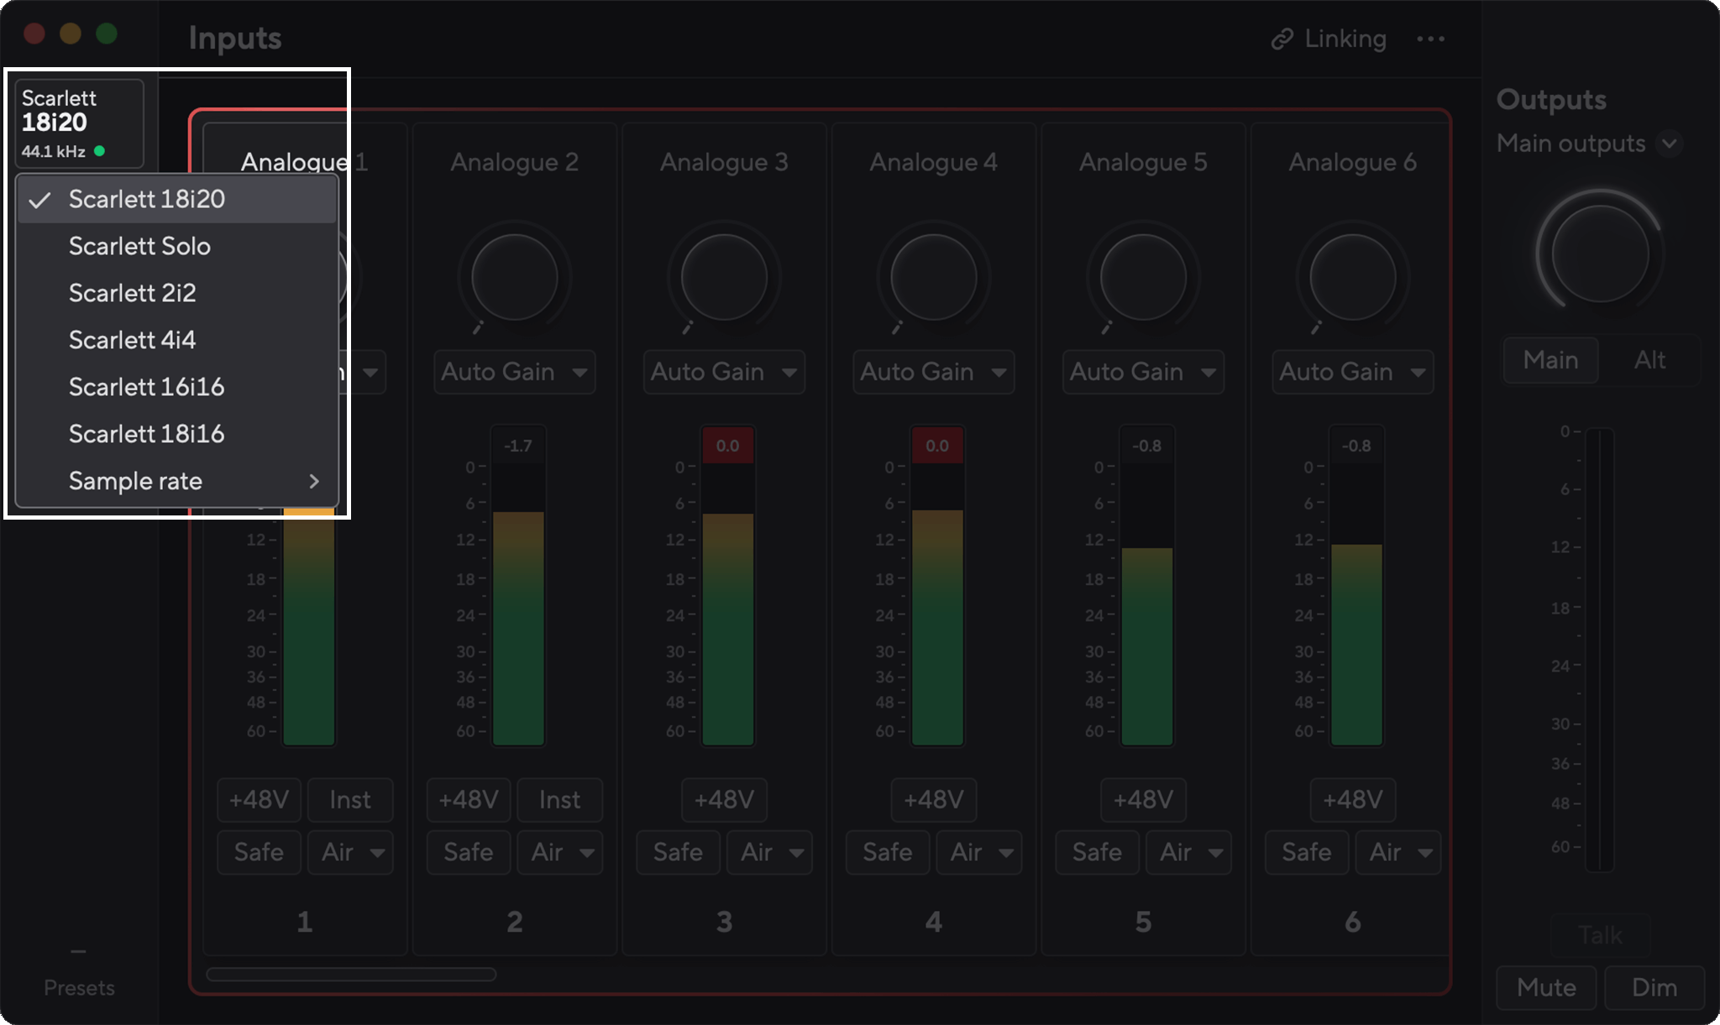
Task: Open Auto Gain dropdown for Analogue 5
Action: (x=1143, y=372)
